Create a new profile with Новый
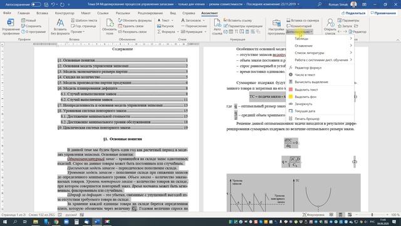This screenshot has height=226, width=401. coord(29,20)
